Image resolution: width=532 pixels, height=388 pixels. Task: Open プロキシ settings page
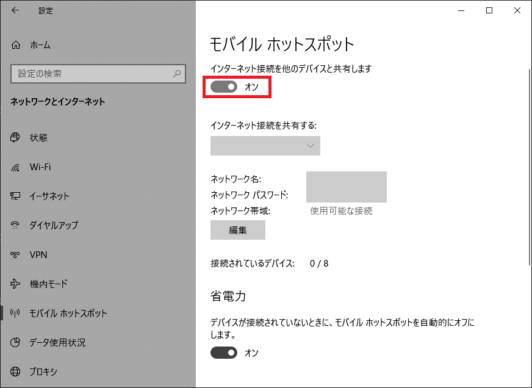(44, 372)
